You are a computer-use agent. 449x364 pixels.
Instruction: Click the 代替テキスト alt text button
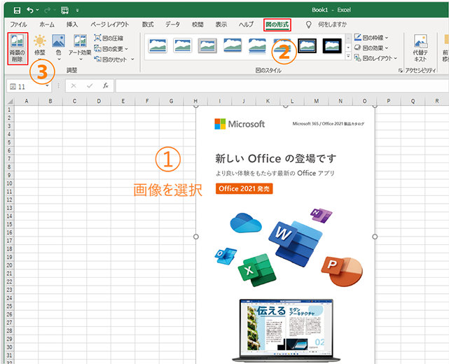tap(420, 48)
